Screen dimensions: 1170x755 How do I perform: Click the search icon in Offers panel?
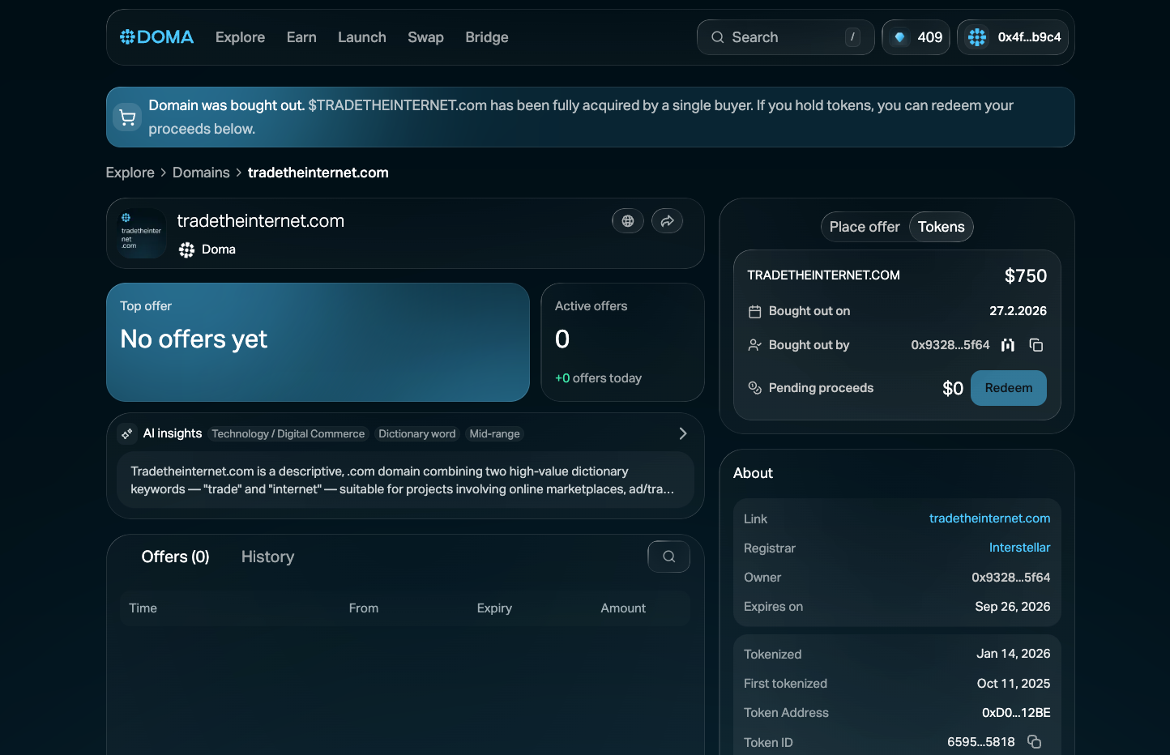668,557
